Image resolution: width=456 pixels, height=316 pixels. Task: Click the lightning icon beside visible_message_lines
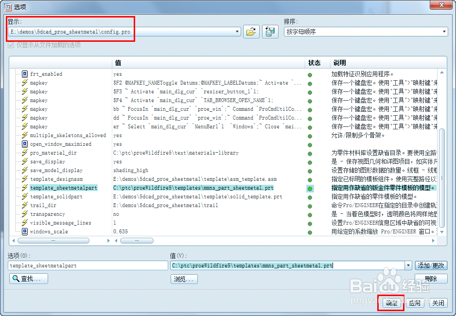[25, 223]
